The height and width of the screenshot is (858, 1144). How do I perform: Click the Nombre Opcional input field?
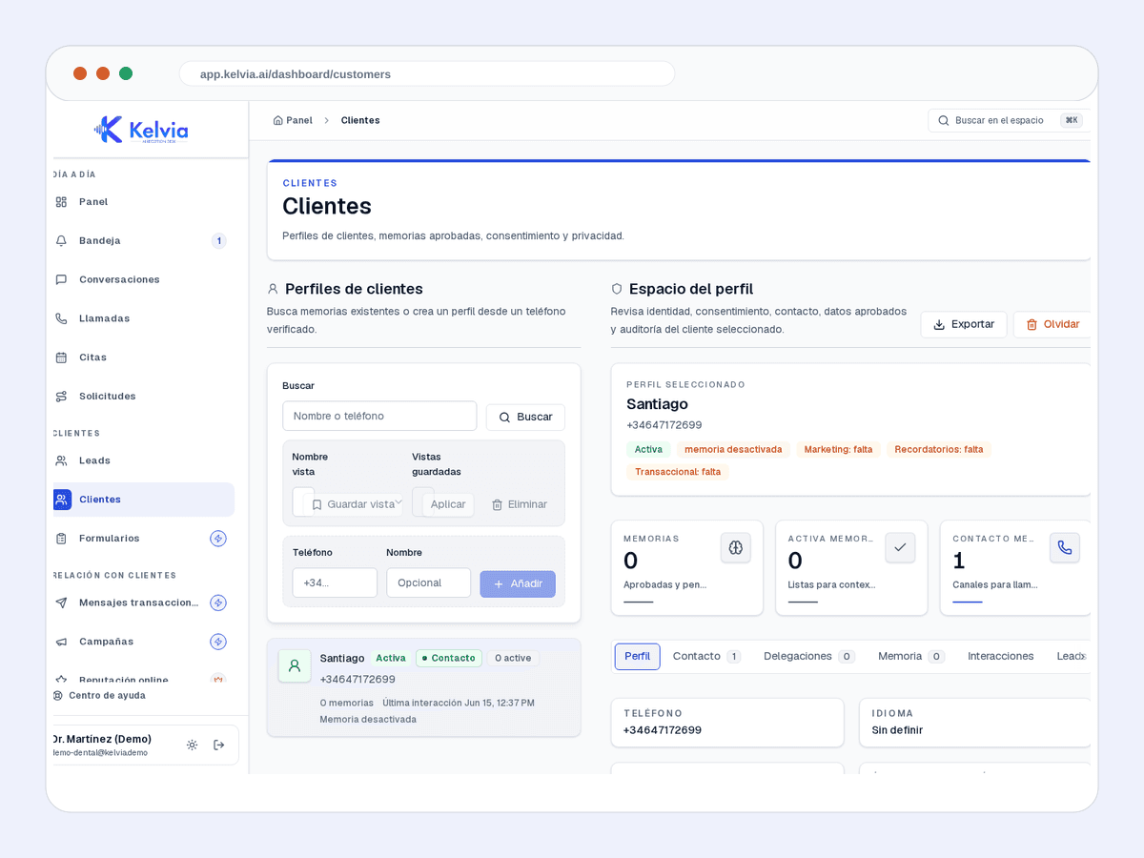point(428,582)
